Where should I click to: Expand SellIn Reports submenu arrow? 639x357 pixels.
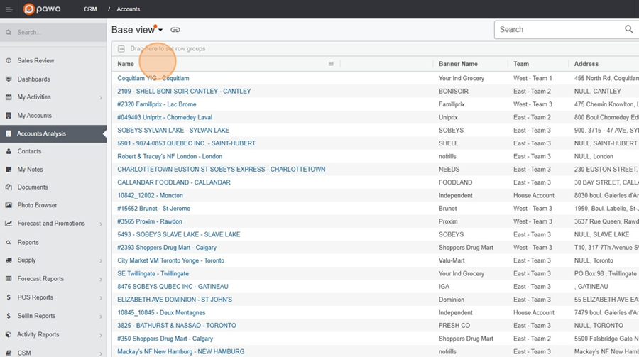101,317
